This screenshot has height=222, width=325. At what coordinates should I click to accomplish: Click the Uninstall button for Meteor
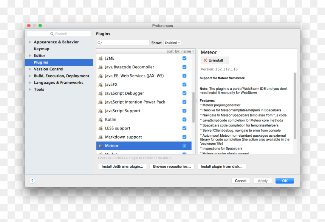(215, 60)
